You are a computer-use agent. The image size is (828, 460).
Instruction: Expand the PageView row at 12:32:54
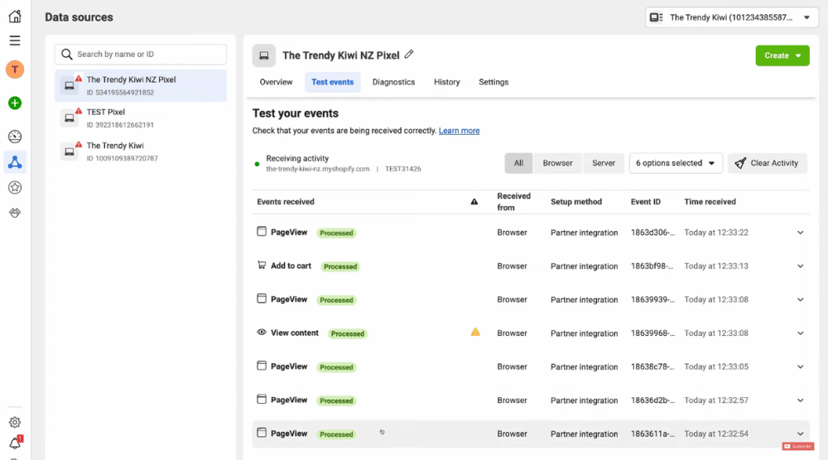coord(801,434)
